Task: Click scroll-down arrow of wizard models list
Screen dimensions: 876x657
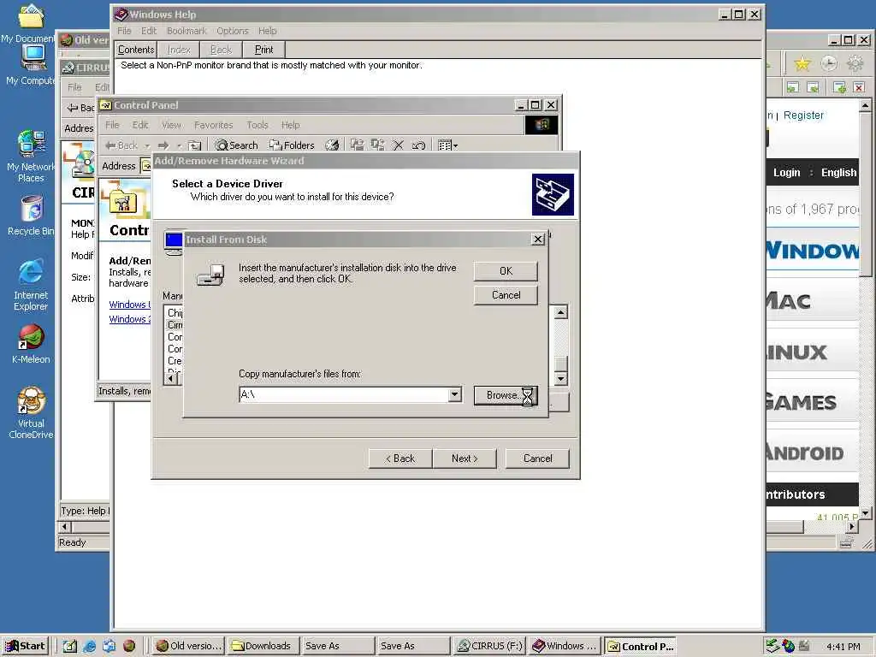Action: [x=561, y=378]
